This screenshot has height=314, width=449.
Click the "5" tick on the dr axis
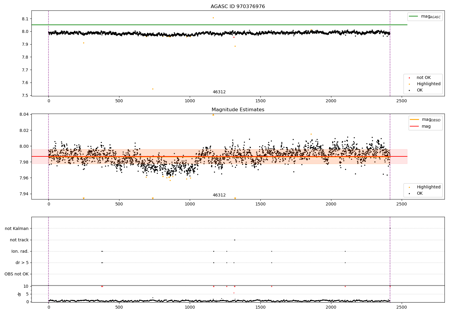click(27, 294)
